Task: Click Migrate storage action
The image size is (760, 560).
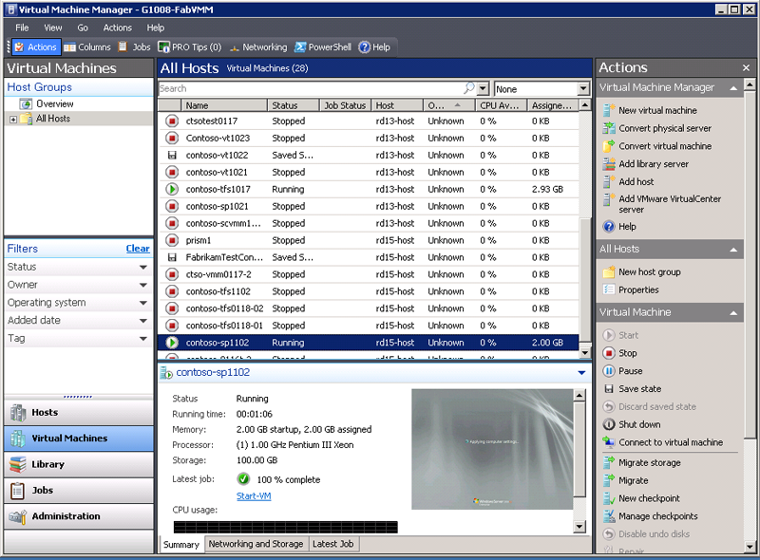Action: click(641, 462)
